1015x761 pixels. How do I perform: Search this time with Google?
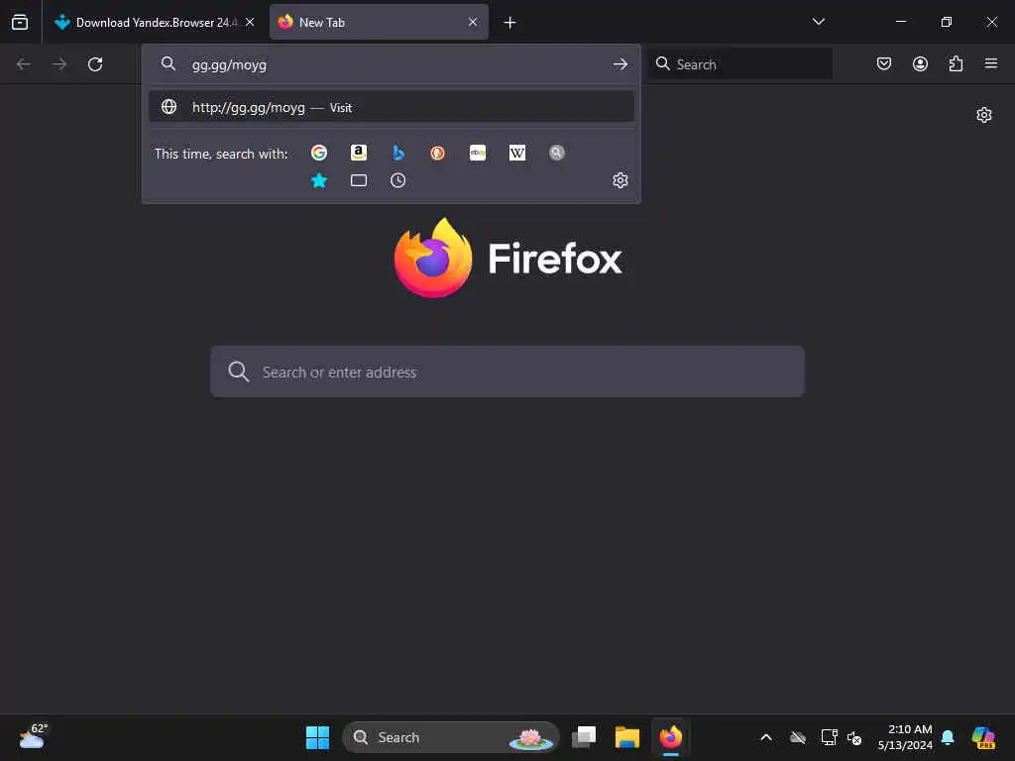click(319, 153)
